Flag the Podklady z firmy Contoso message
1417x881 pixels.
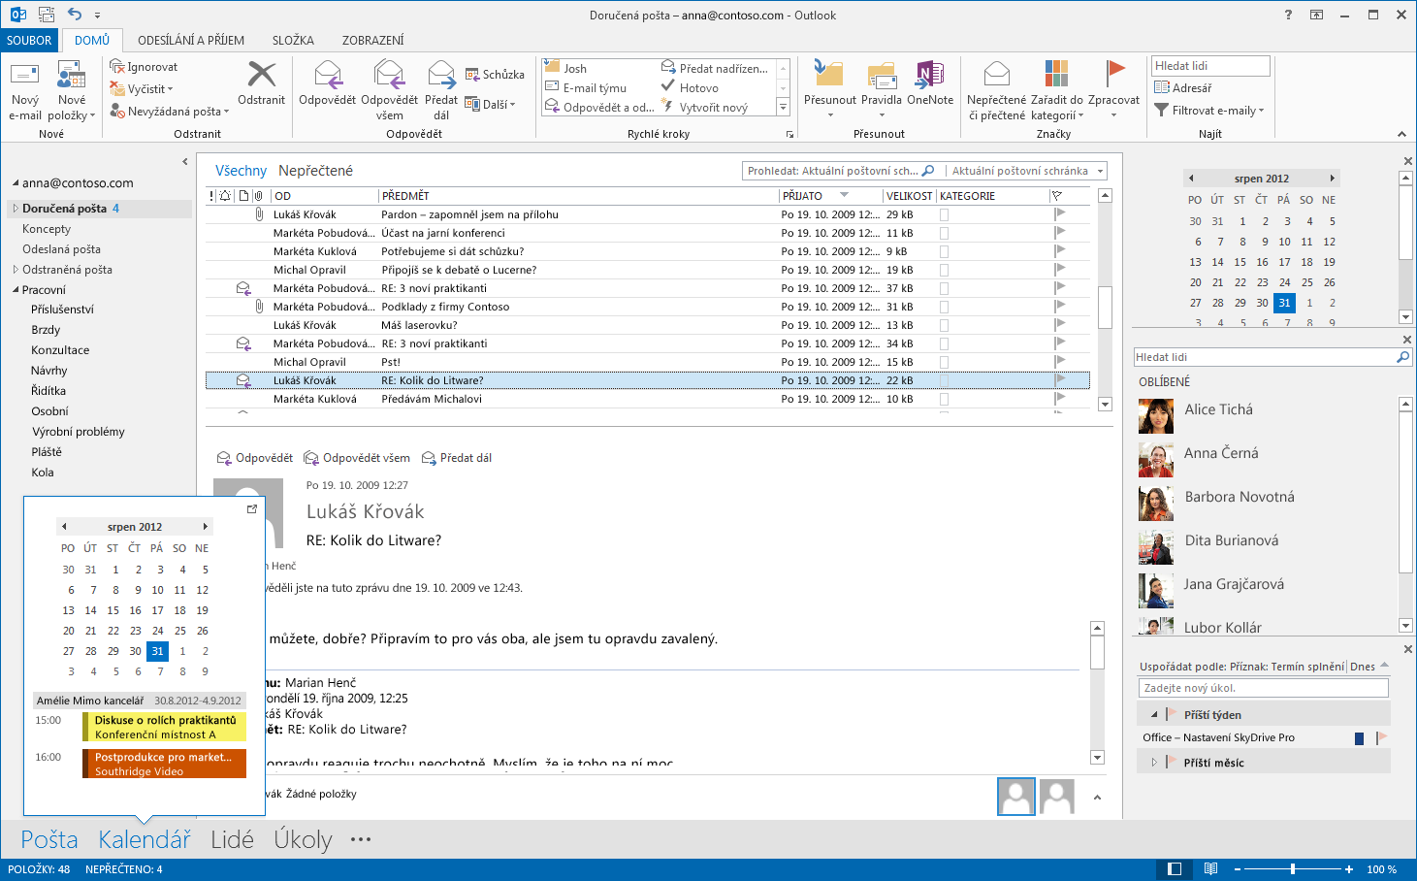1060,307
